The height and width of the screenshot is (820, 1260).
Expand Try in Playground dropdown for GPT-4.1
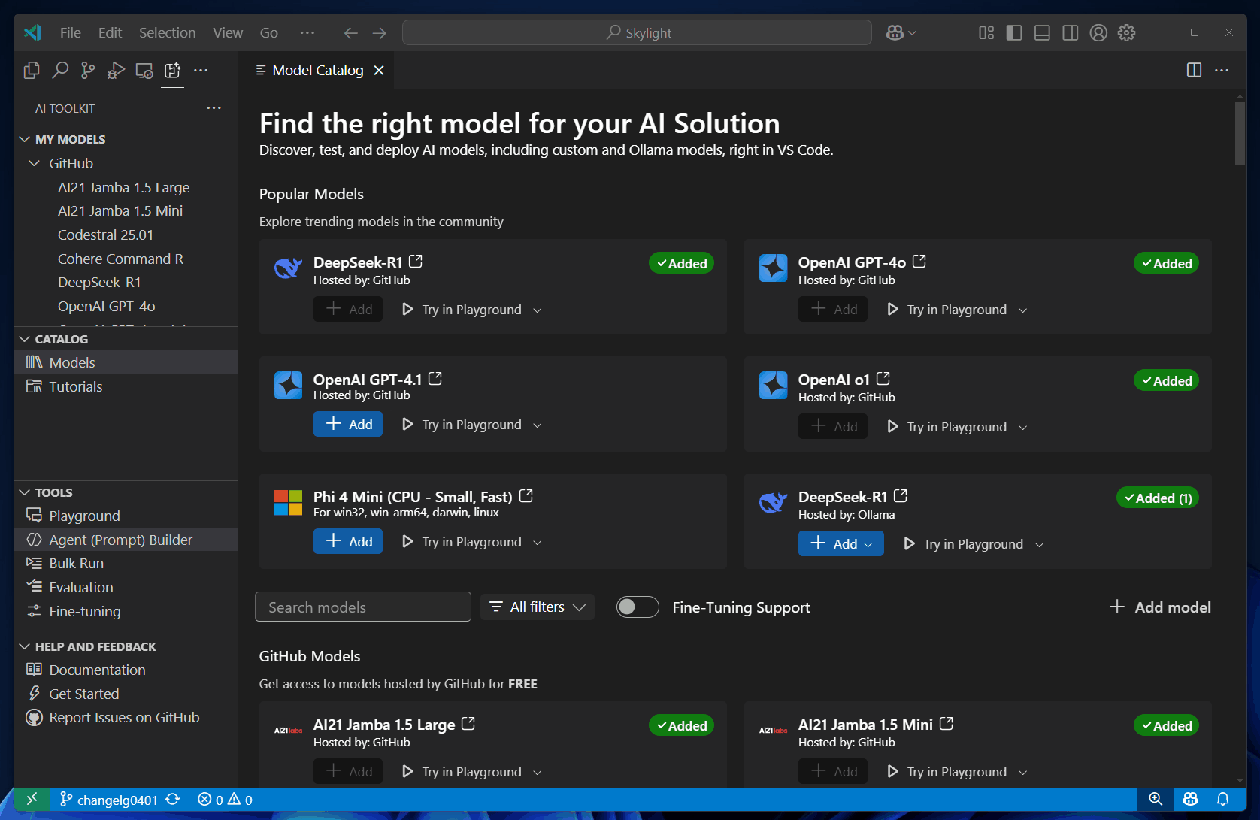point(537,425)
